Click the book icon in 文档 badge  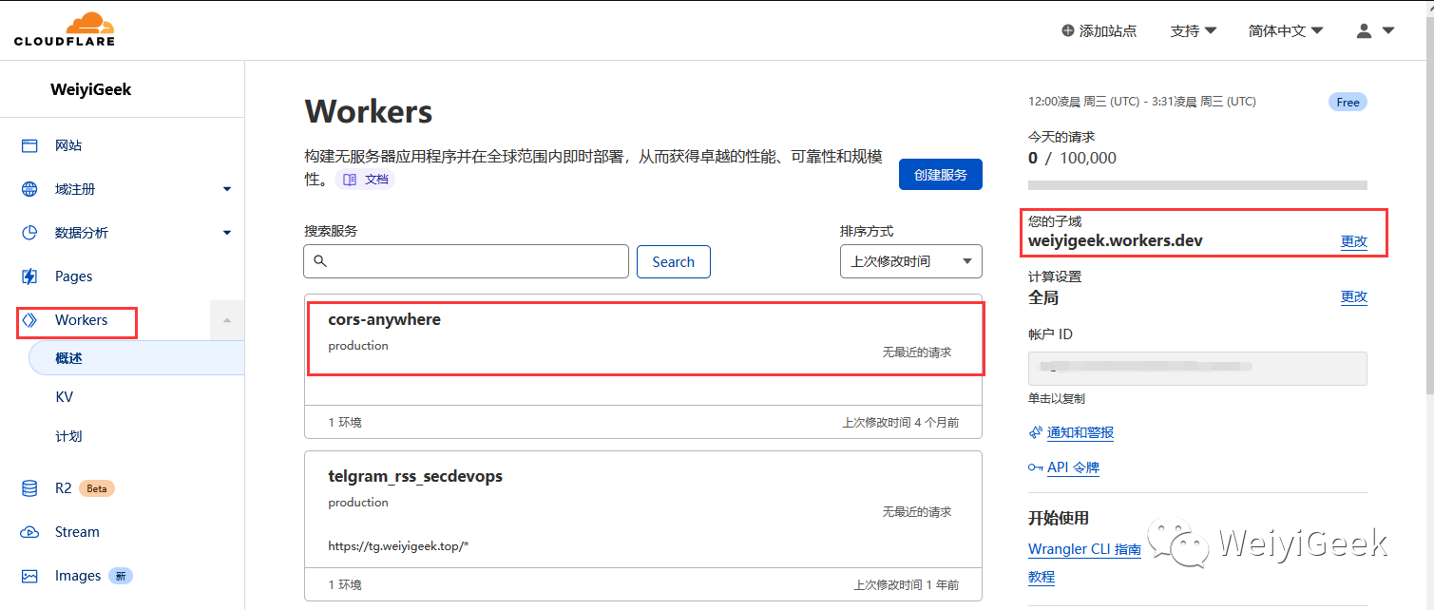(x=350, y=179)
